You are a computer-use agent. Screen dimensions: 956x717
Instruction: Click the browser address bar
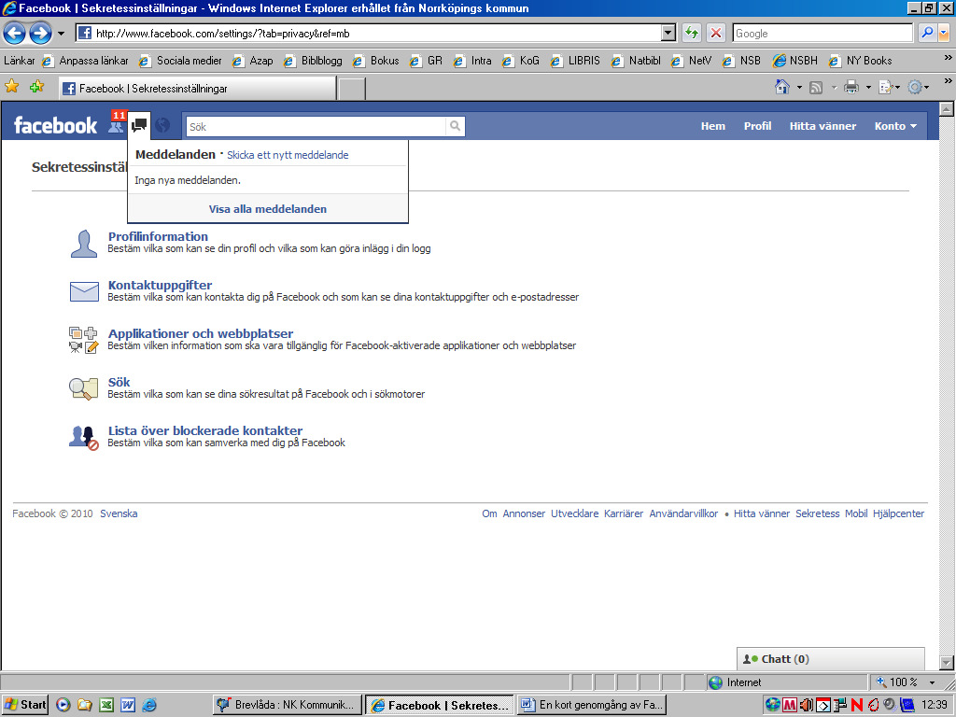click(x=369, y=33)
